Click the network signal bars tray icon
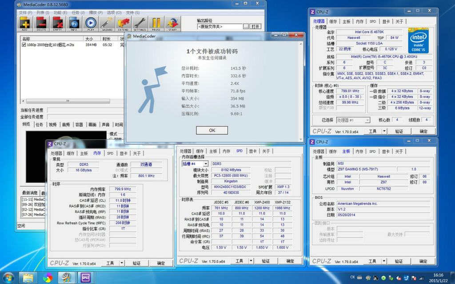 pyautogui.click(x=422, y=278)
